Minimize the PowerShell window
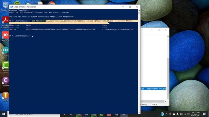Image resolution: width=209 pixels, height=117 pixels. pyautogui.click(x=123, y=7)
